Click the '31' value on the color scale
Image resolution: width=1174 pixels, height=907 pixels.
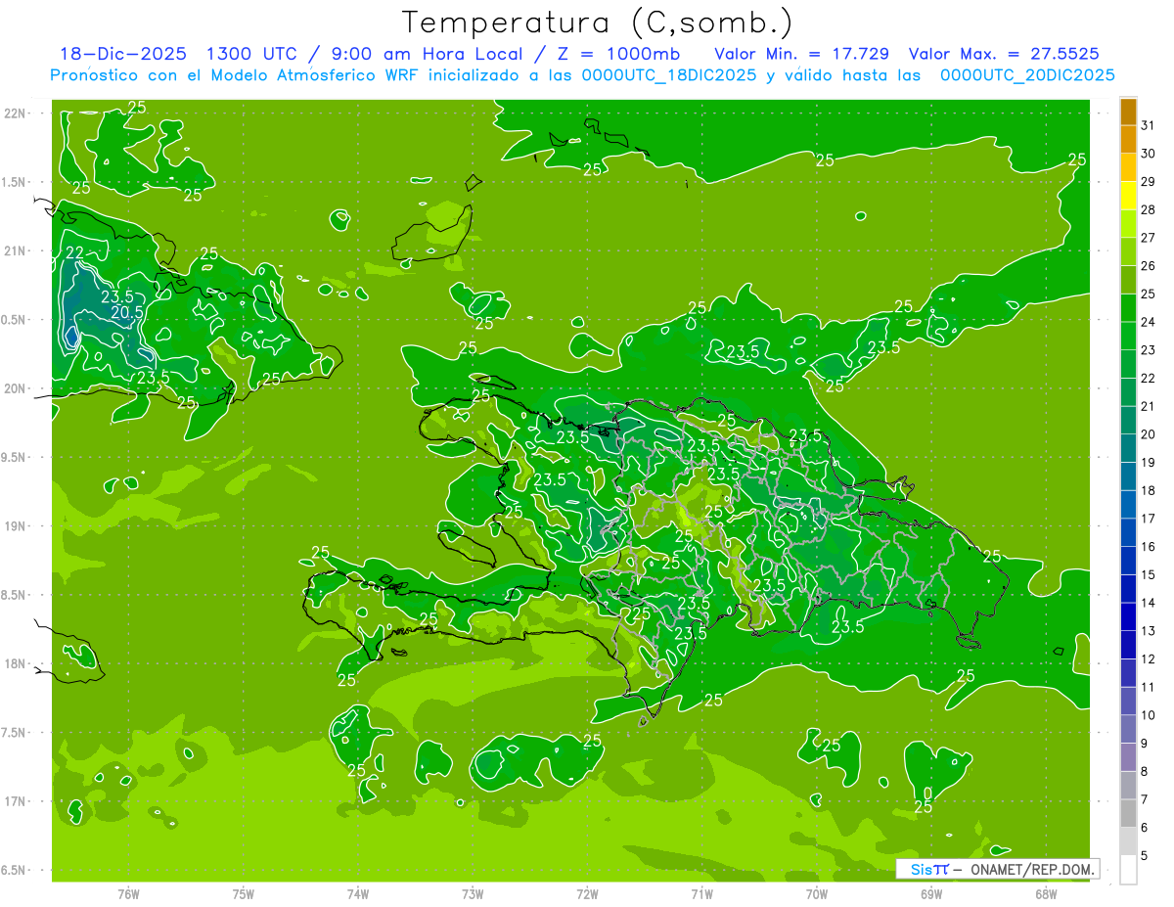(1149, 125)
